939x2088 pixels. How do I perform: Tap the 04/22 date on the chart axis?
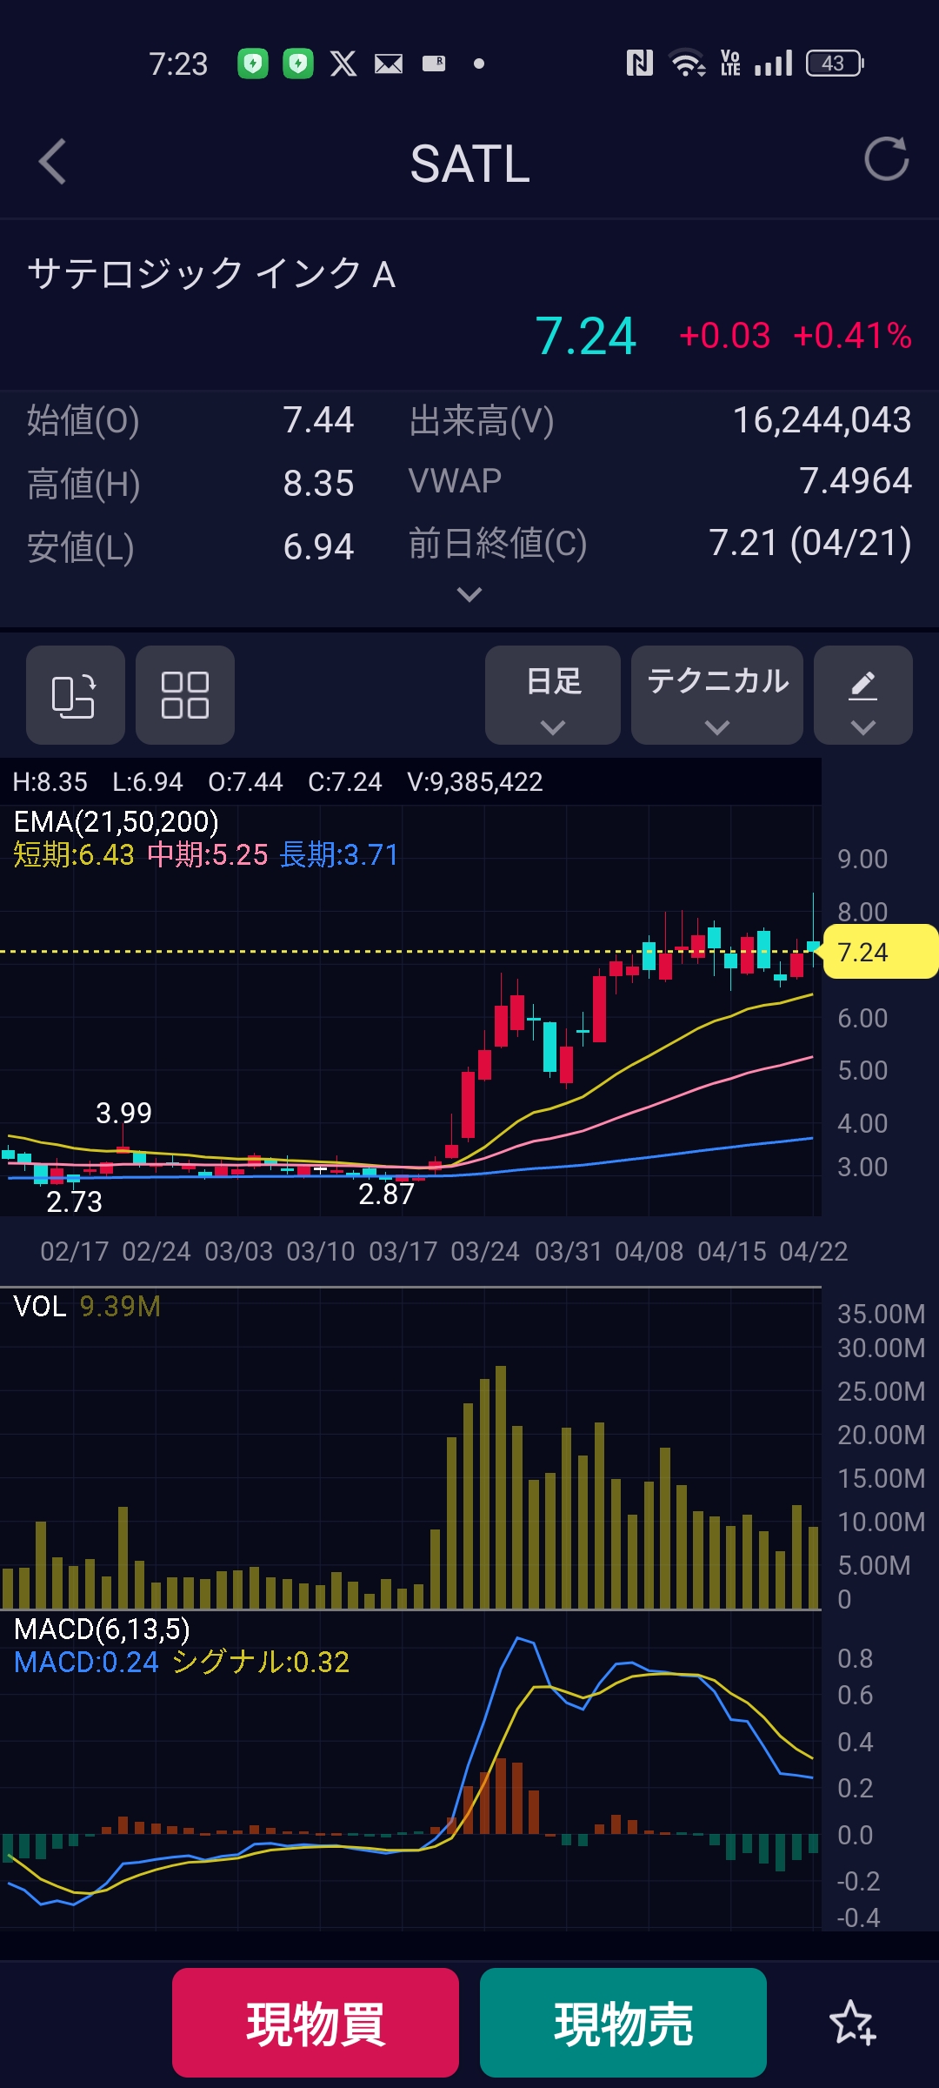[x=813, y=1251]
